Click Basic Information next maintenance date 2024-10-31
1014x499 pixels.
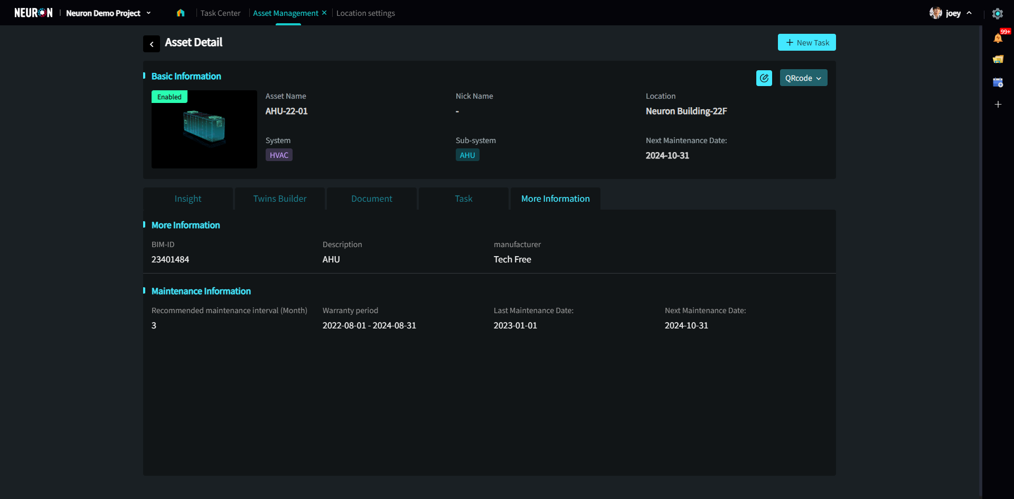click(668, 155)
